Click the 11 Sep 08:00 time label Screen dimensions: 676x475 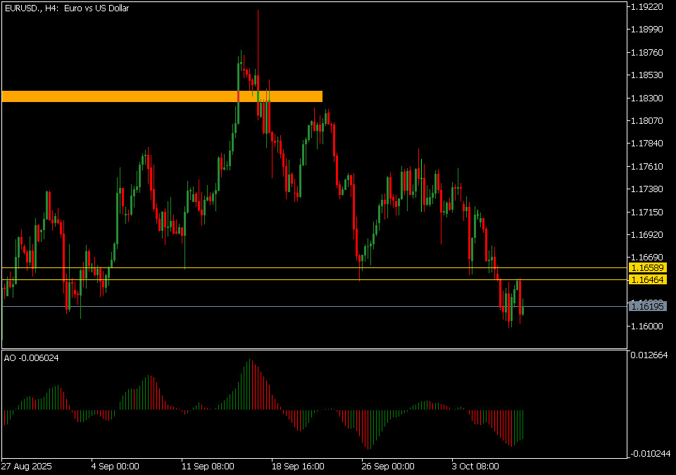pos(207,466)
